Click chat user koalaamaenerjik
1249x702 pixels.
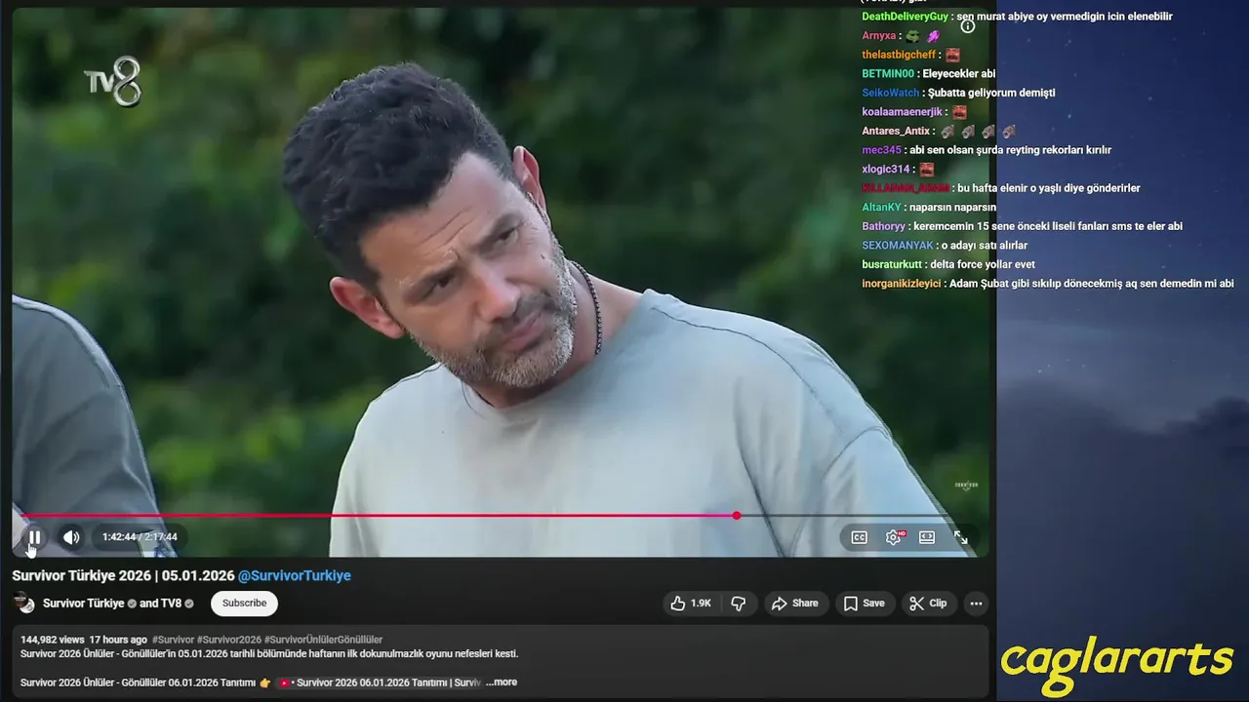coord(902,112)
